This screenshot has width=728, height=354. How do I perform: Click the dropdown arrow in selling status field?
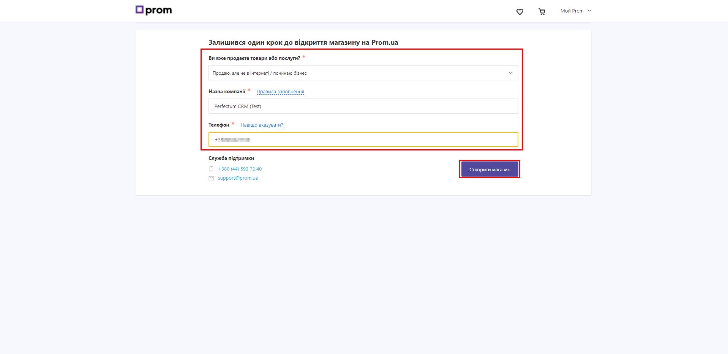tap(511, 73)
